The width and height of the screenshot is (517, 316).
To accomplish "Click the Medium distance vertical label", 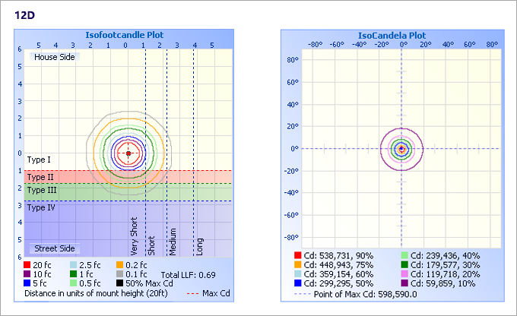I will click(173, 242).
